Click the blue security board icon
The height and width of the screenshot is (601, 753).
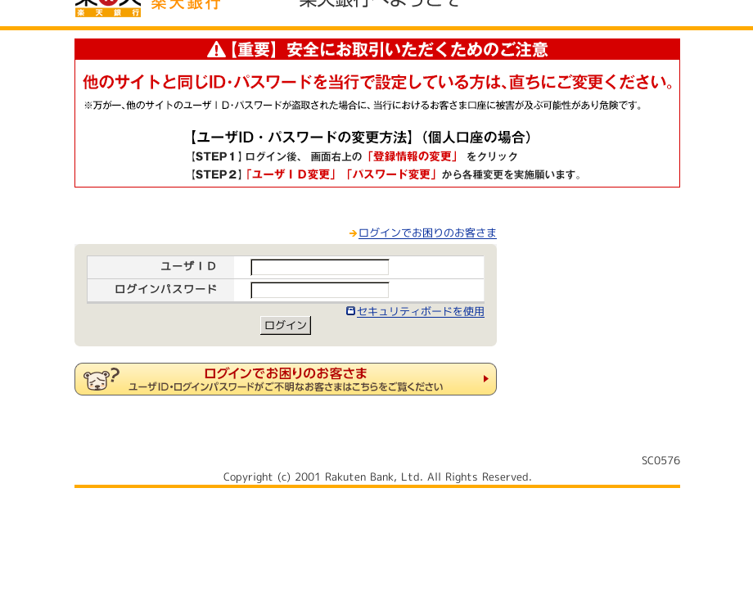click(x=350, y=311)
